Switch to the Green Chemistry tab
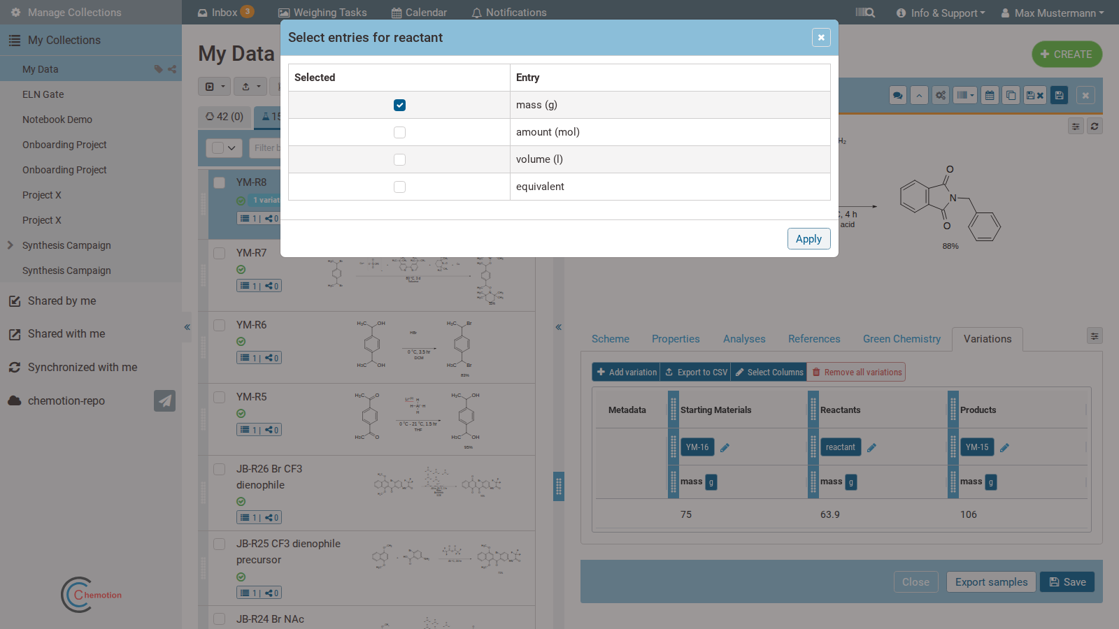This screenshot has width=1119, height=629. tap(901, 339)
